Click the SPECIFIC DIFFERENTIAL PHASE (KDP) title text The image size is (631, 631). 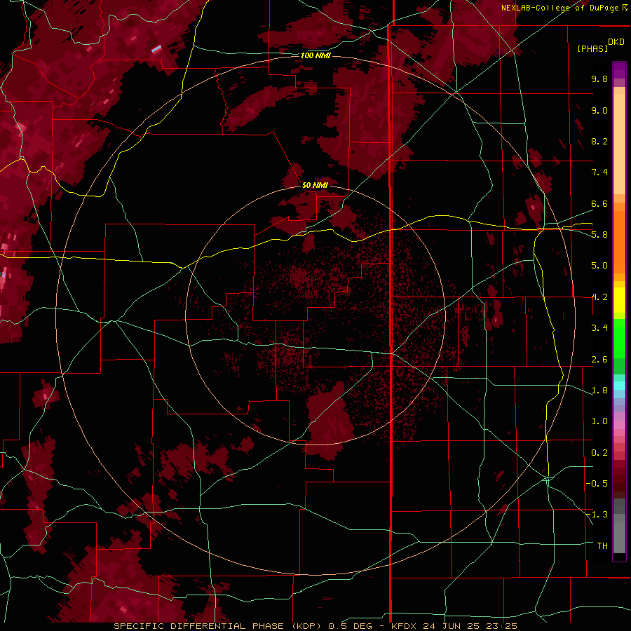point(218,626)
